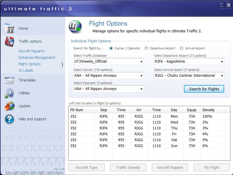
Task: Open Timetables in the sidebar
Action: (x=27, y=80)
